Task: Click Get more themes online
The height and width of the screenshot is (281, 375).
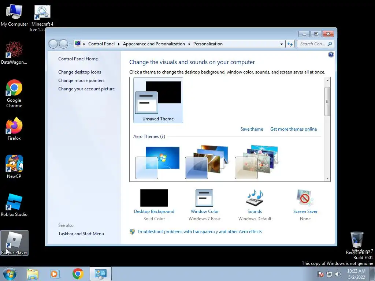Action: 293,129
